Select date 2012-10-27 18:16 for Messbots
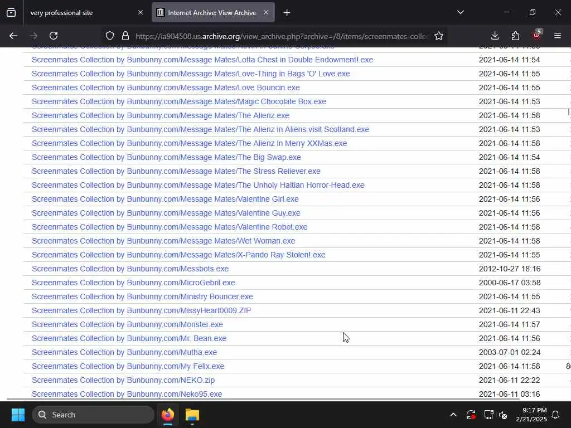 tap(510, 269)
